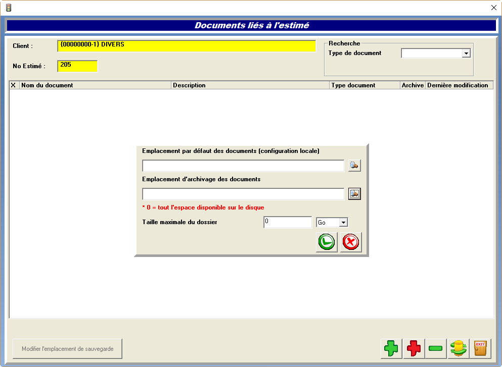The image size is (502, 367).
Task: Click the 'Type de document' search label
Action: click(x=355, y=53)
